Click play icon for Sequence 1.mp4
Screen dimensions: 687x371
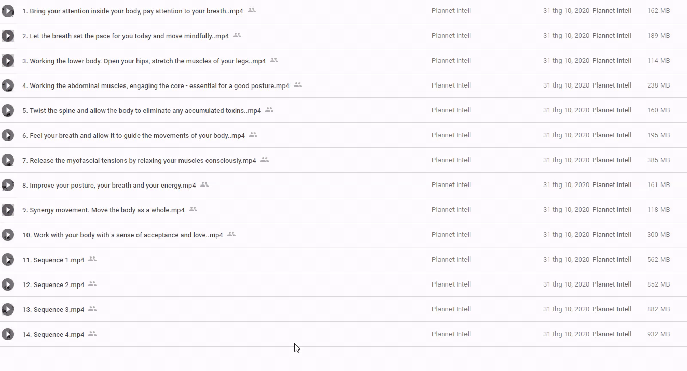point(8,260)
